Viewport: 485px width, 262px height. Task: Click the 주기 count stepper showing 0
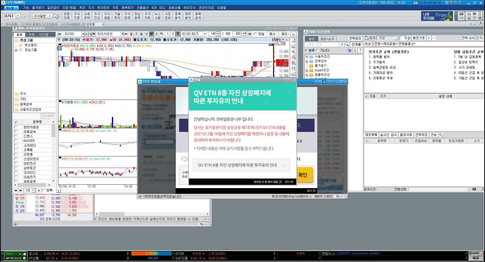[x=409, y=38]
